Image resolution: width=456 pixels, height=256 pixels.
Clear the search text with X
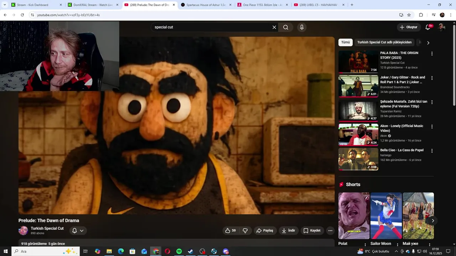click(x=274, y=27)
